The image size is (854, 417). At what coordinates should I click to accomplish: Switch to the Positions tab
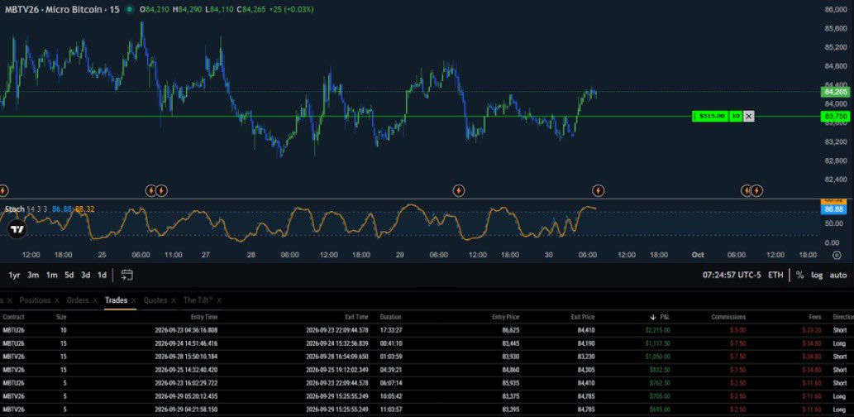35,300
